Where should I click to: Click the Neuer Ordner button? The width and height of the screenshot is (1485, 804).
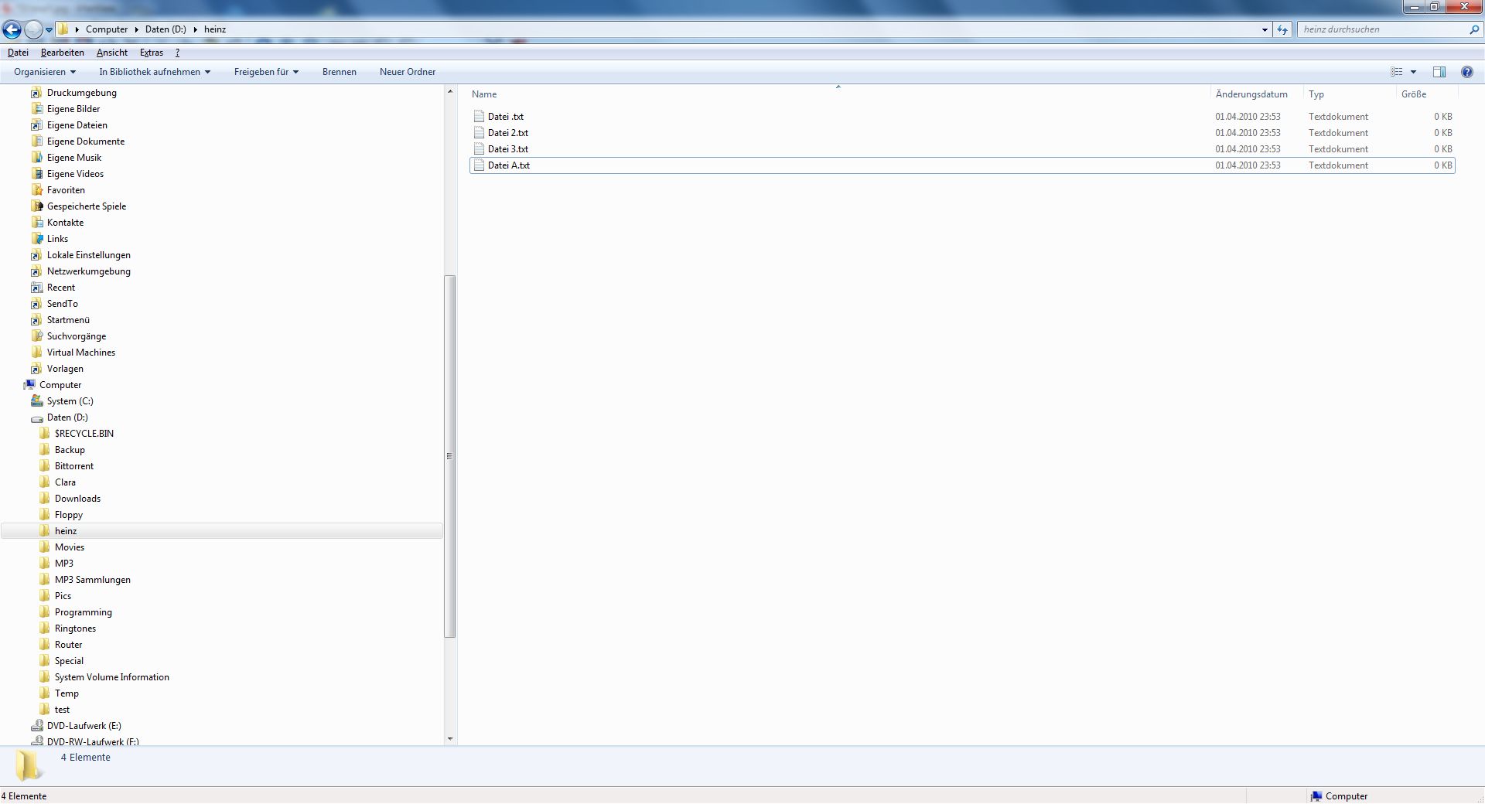click(407, 72)
